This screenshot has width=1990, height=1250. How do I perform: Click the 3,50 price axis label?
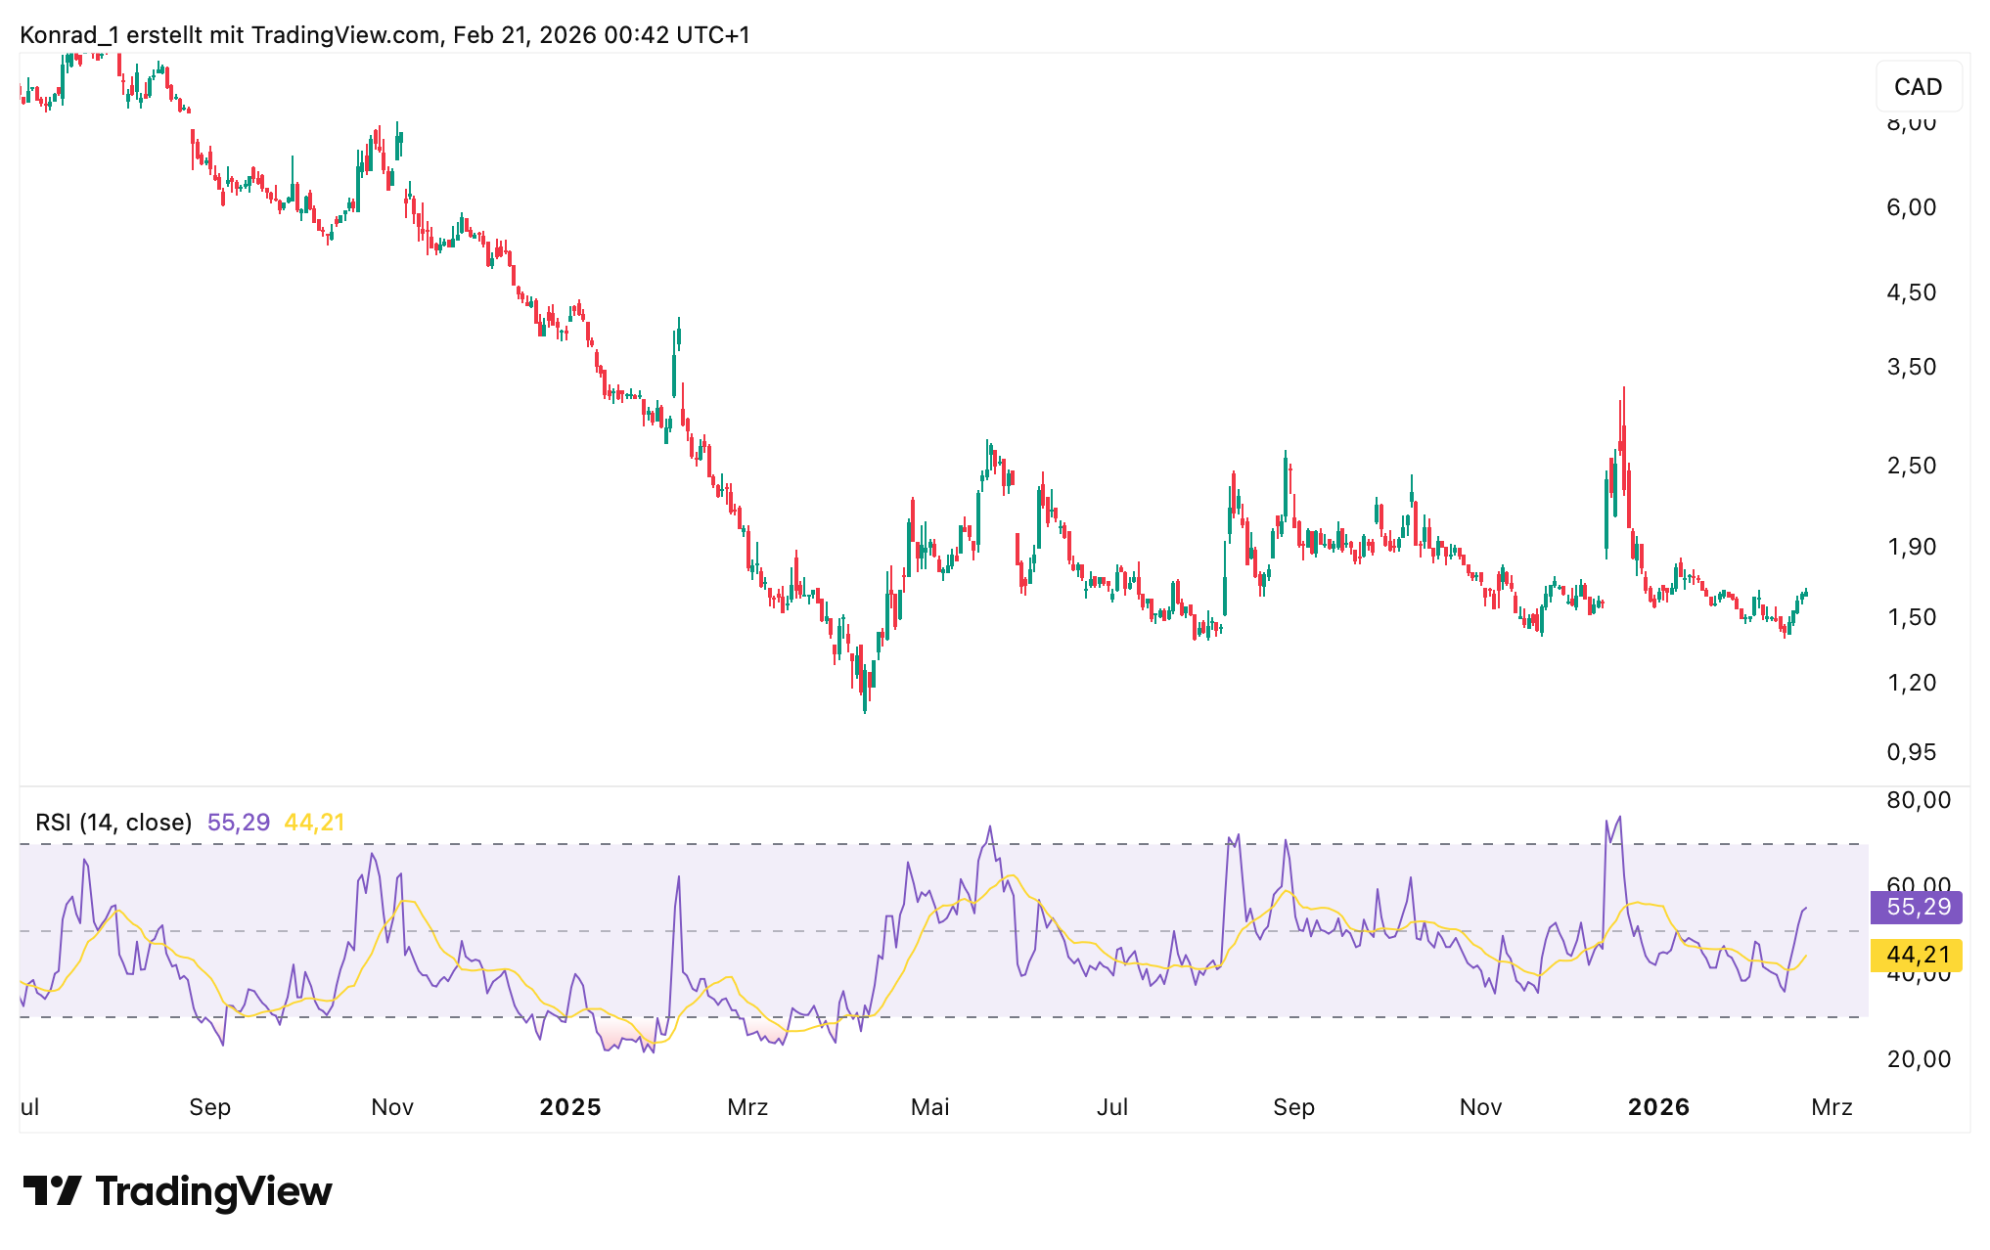(x=1911, y=367)
